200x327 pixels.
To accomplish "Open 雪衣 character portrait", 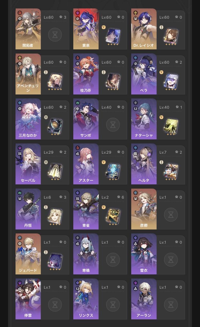I will pyautogui.click(x=144, y=254).
